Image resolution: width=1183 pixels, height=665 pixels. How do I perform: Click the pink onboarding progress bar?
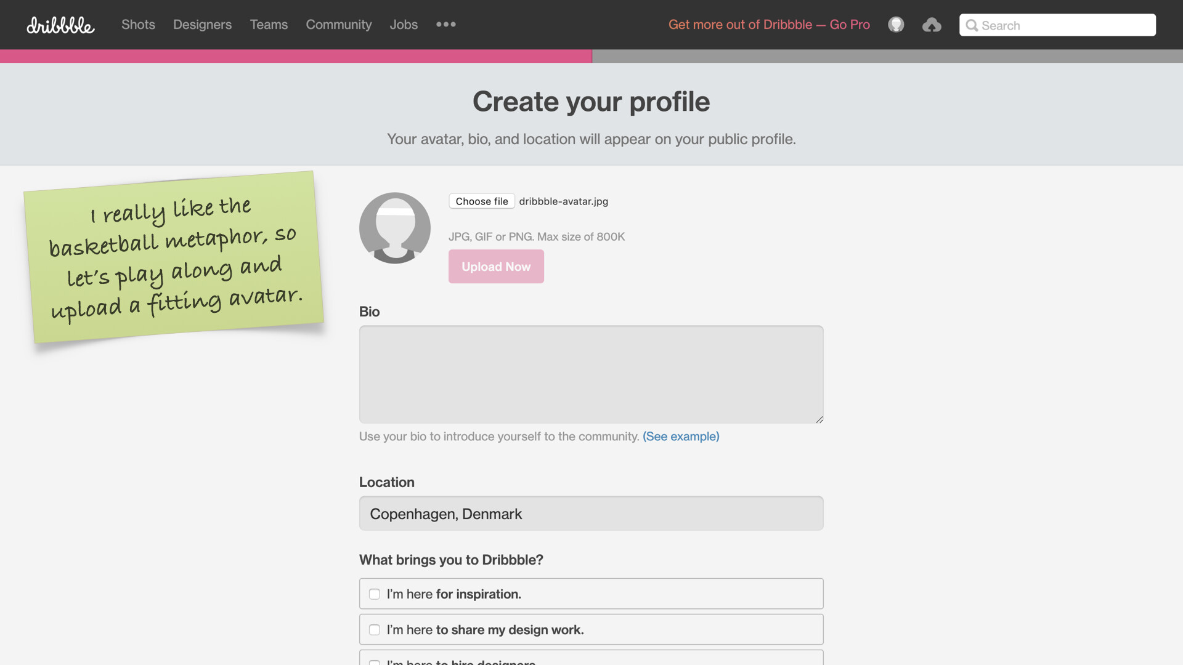296,56
